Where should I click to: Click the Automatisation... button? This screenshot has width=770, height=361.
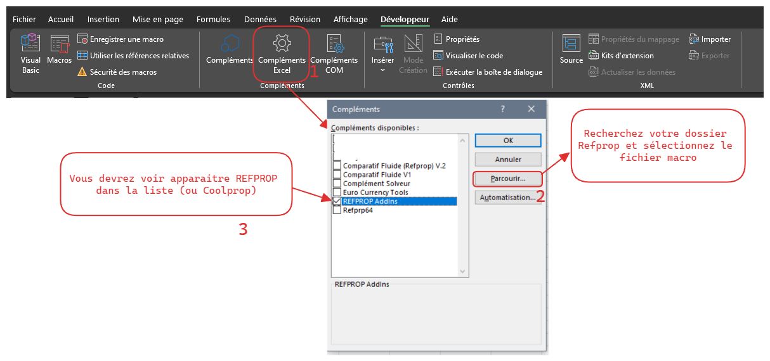coord(508,198)
